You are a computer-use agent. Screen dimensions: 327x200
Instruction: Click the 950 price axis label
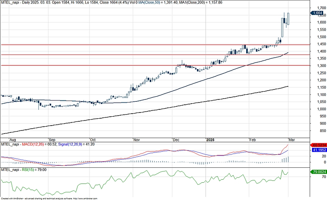coord(323,116)
